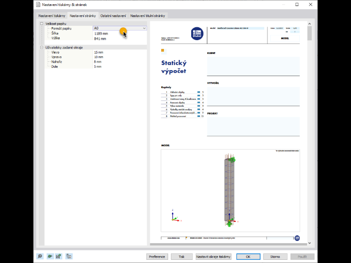Select the 'Nahoře' row label
351x263 pixels.
tap(57, 62)
